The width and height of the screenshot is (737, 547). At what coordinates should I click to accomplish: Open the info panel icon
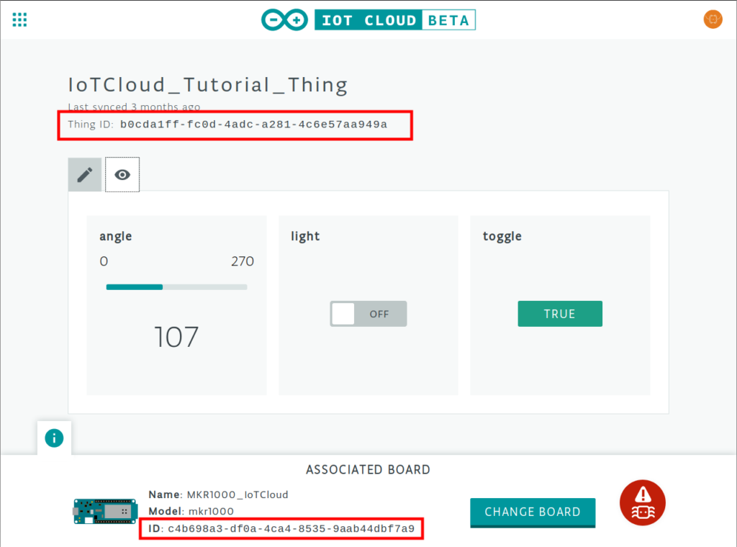pyautogui.click(x=54, y=438)
